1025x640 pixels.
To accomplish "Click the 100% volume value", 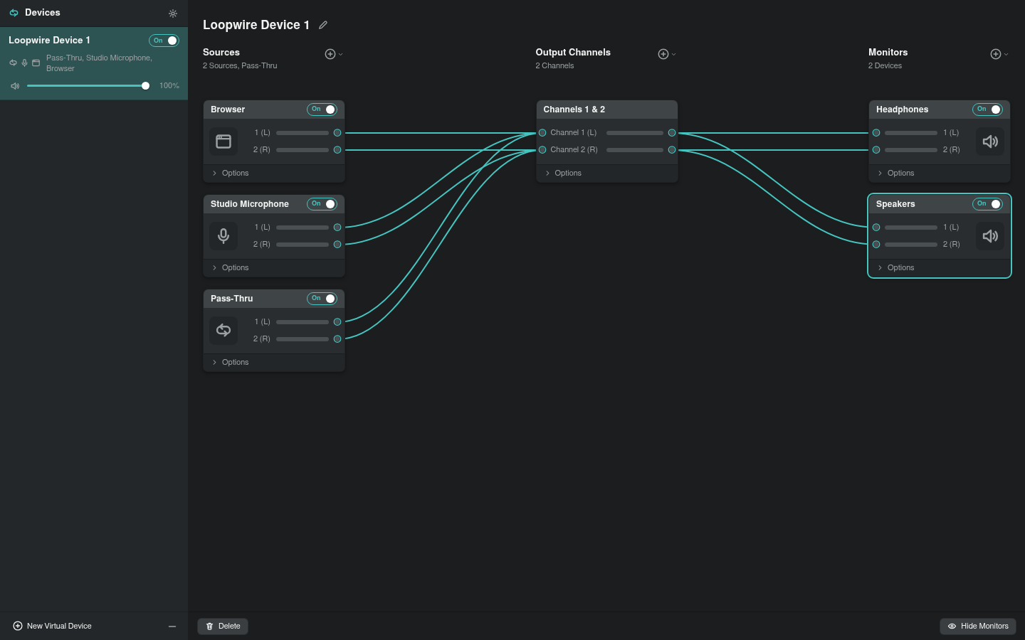I will tap(169, 86).
